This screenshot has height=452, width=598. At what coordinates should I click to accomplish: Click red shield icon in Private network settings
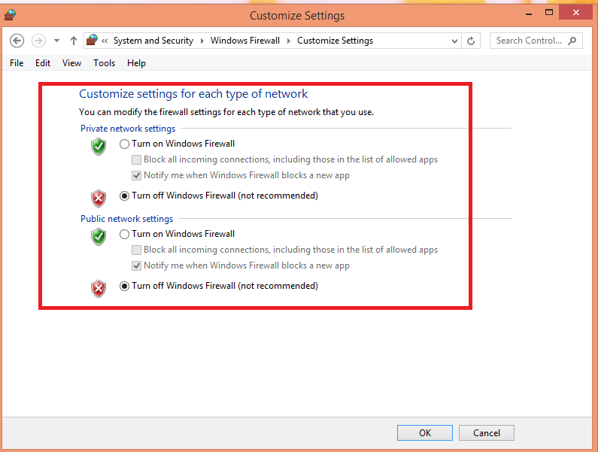pos(99,199)
